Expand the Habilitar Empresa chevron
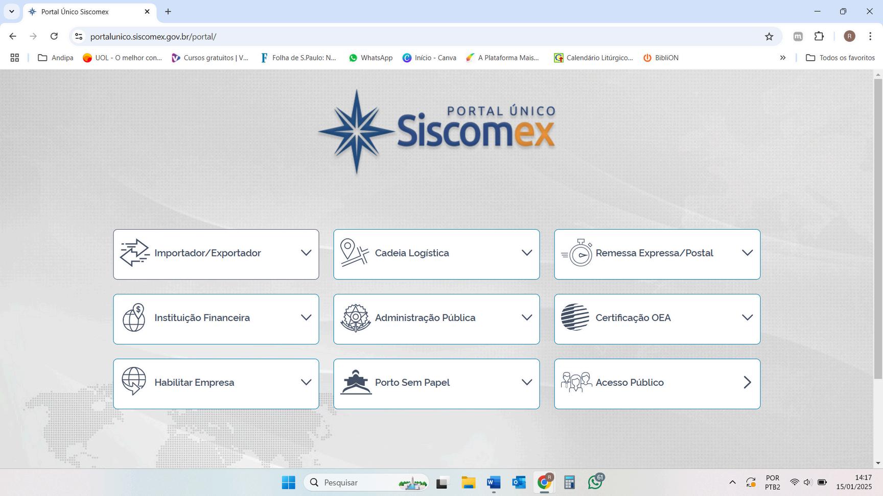 [x=306, y=382]
